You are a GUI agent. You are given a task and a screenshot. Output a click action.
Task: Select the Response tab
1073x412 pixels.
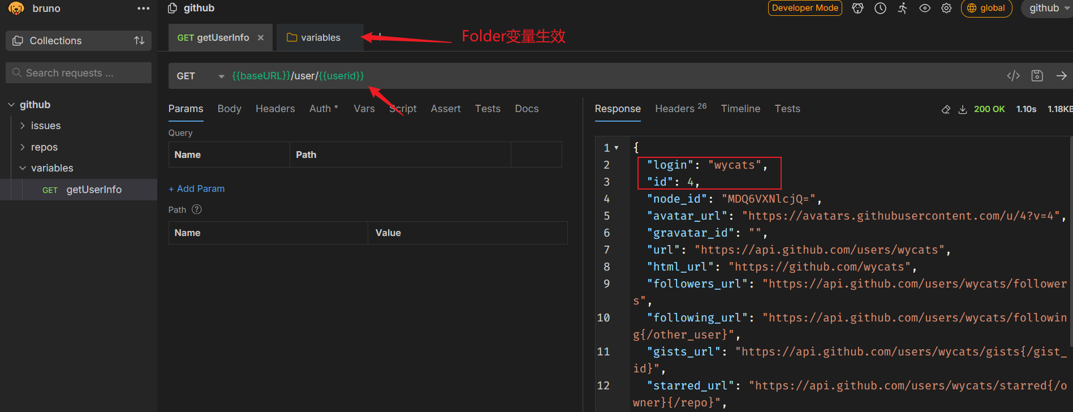click(x=618, y=109)
